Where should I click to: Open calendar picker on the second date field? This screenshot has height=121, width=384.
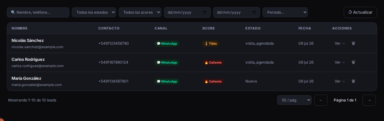pyautogui.click(x=254, y=12)
